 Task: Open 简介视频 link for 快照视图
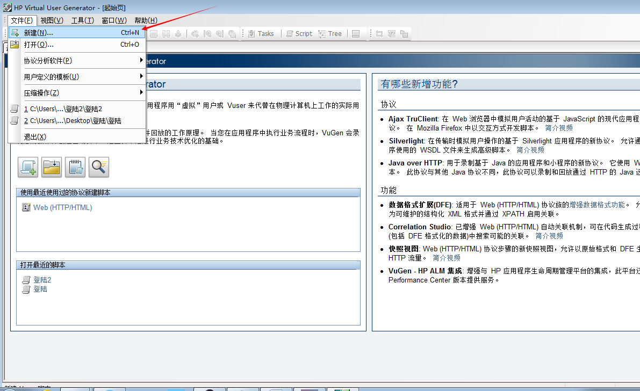coord(446,258)
